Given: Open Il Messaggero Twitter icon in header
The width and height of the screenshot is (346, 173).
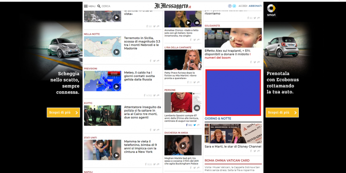Looking at the screenshot, I should click(x=234, y=6).
